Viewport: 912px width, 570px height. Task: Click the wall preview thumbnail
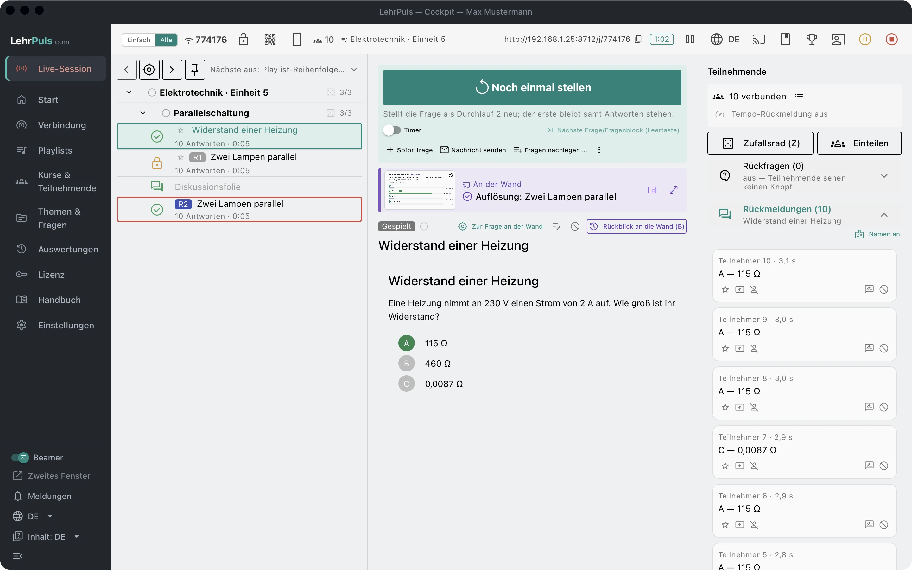coord(420,190)
